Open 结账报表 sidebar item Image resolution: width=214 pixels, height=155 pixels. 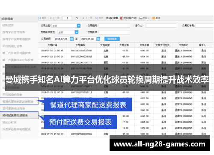point(8,25)
